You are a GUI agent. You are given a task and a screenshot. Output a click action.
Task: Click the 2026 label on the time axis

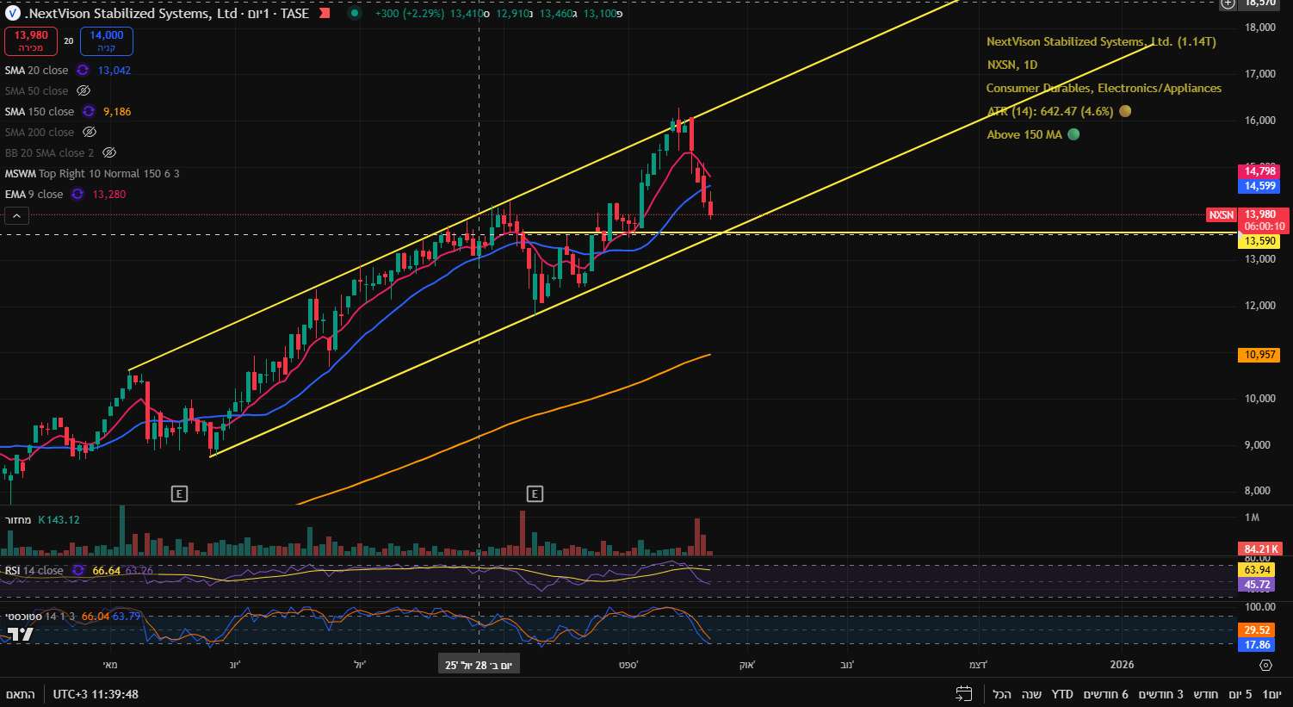[1122, 665]
